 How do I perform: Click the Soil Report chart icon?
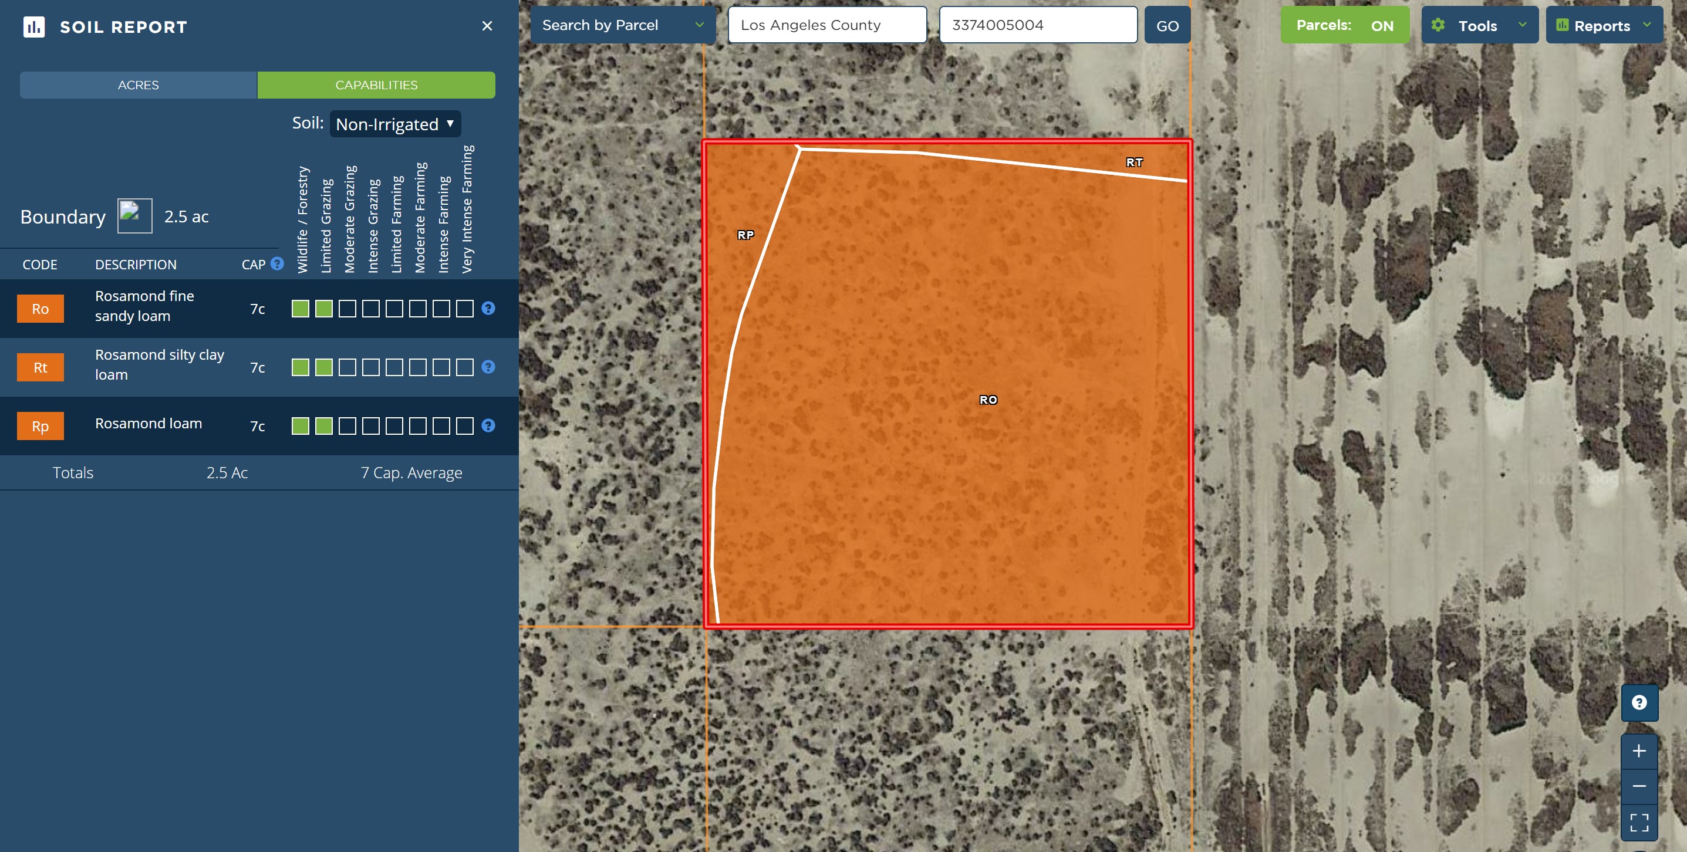click(x=34, y=27)
